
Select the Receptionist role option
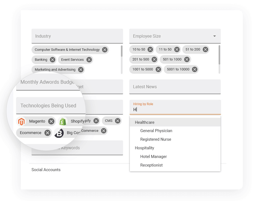[151, 165]
